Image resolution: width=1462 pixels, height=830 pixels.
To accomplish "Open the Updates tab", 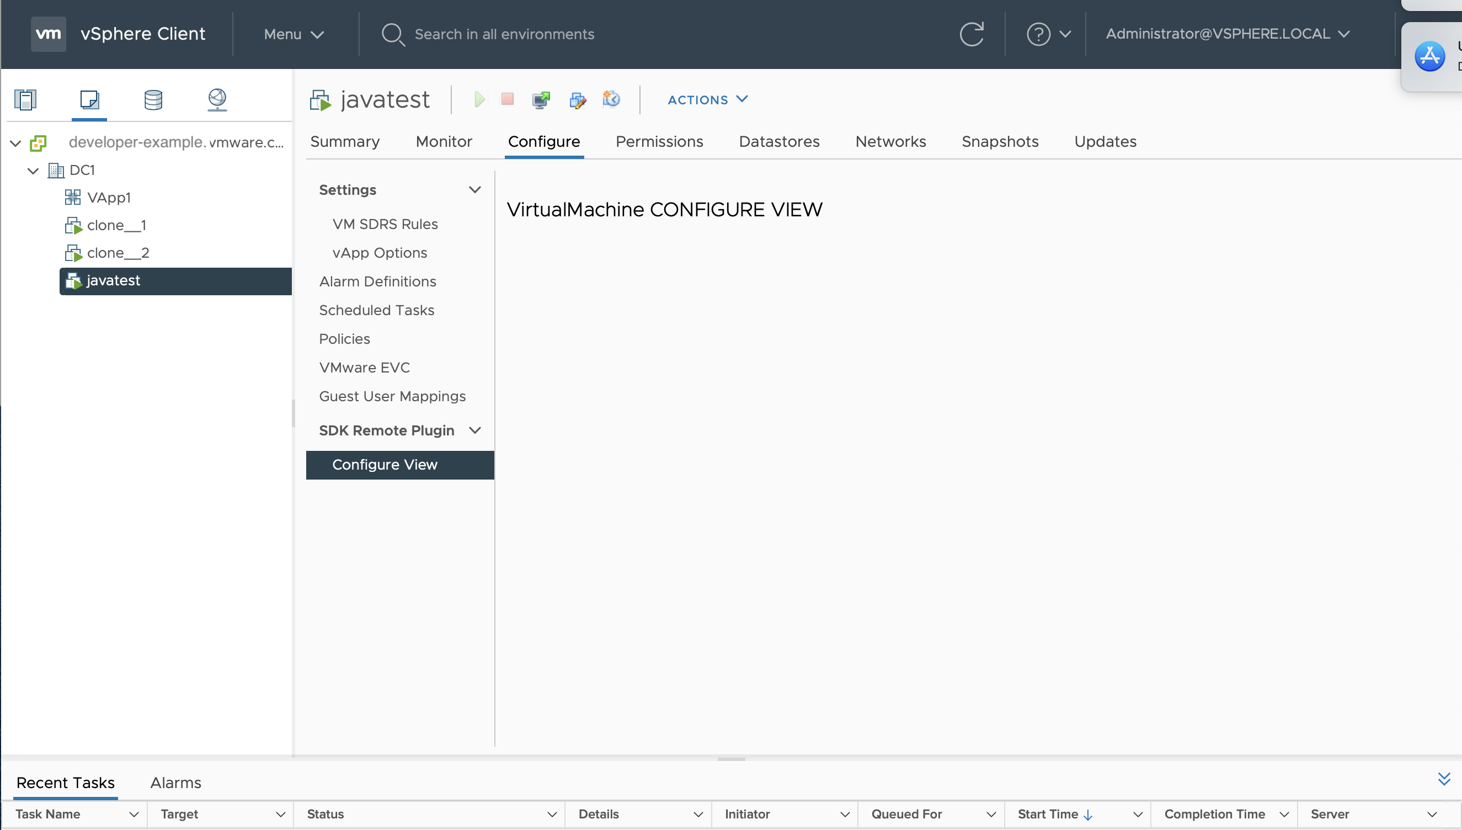I will [x=1106, y=141].
